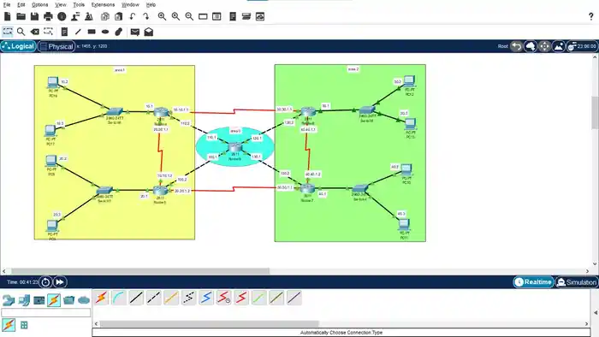Open the File menu
Viewport: 599px width, 337px height.
pos(7,4)
